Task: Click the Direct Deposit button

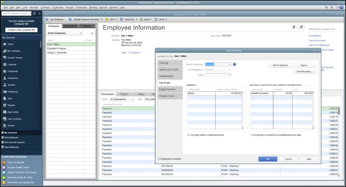Action: pos(280,65)
